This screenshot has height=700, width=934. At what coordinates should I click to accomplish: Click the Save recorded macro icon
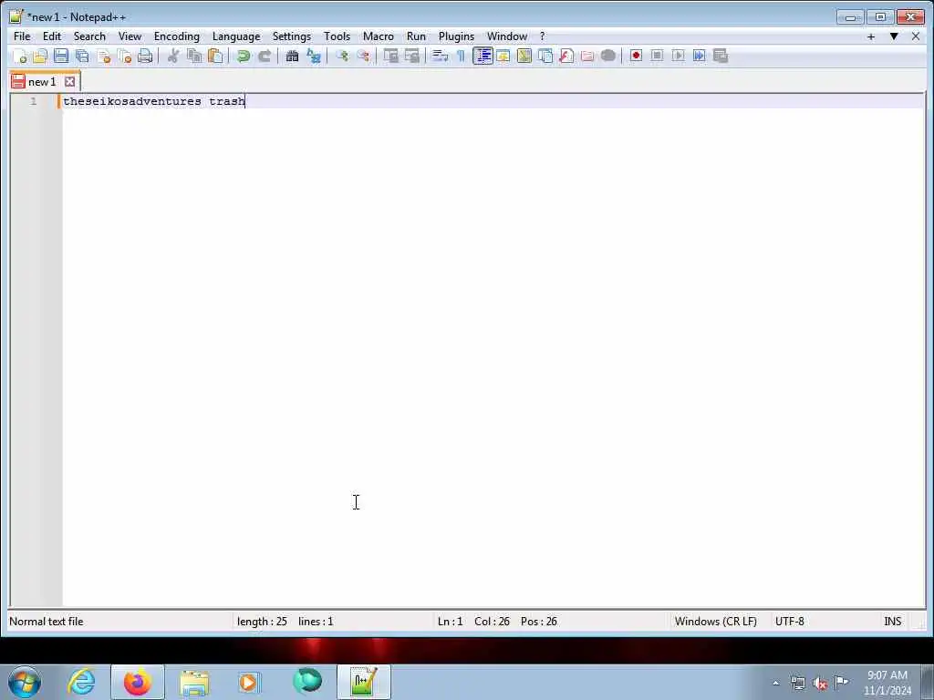721,56
